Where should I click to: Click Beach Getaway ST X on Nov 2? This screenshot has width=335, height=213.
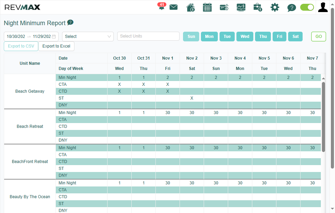tap(192, 98)
